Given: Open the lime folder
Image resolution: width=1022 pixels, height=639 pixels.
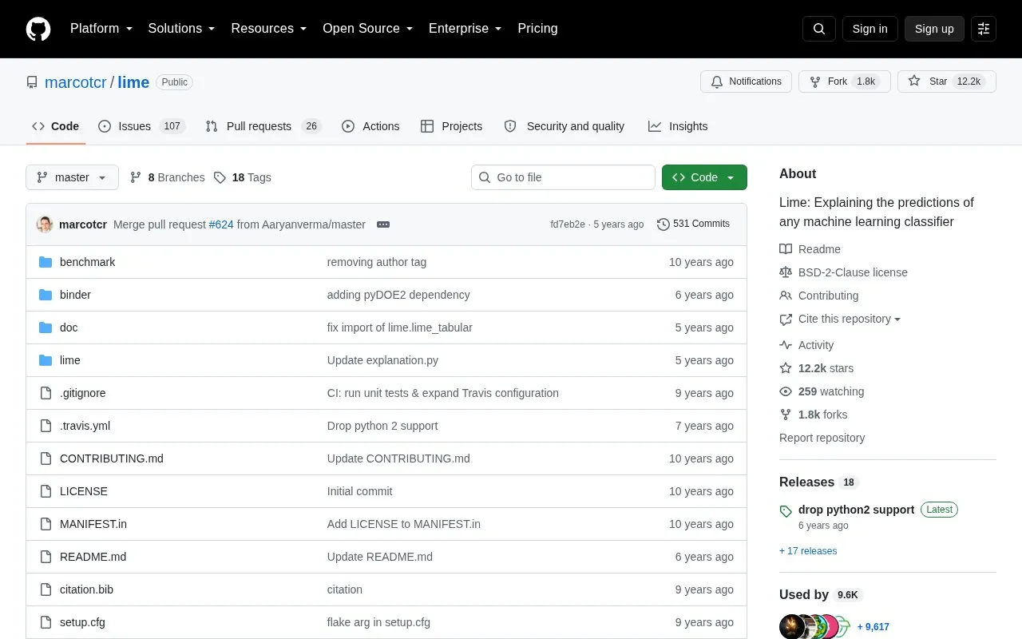Looking at the screenshot, I should pos(70,360).
